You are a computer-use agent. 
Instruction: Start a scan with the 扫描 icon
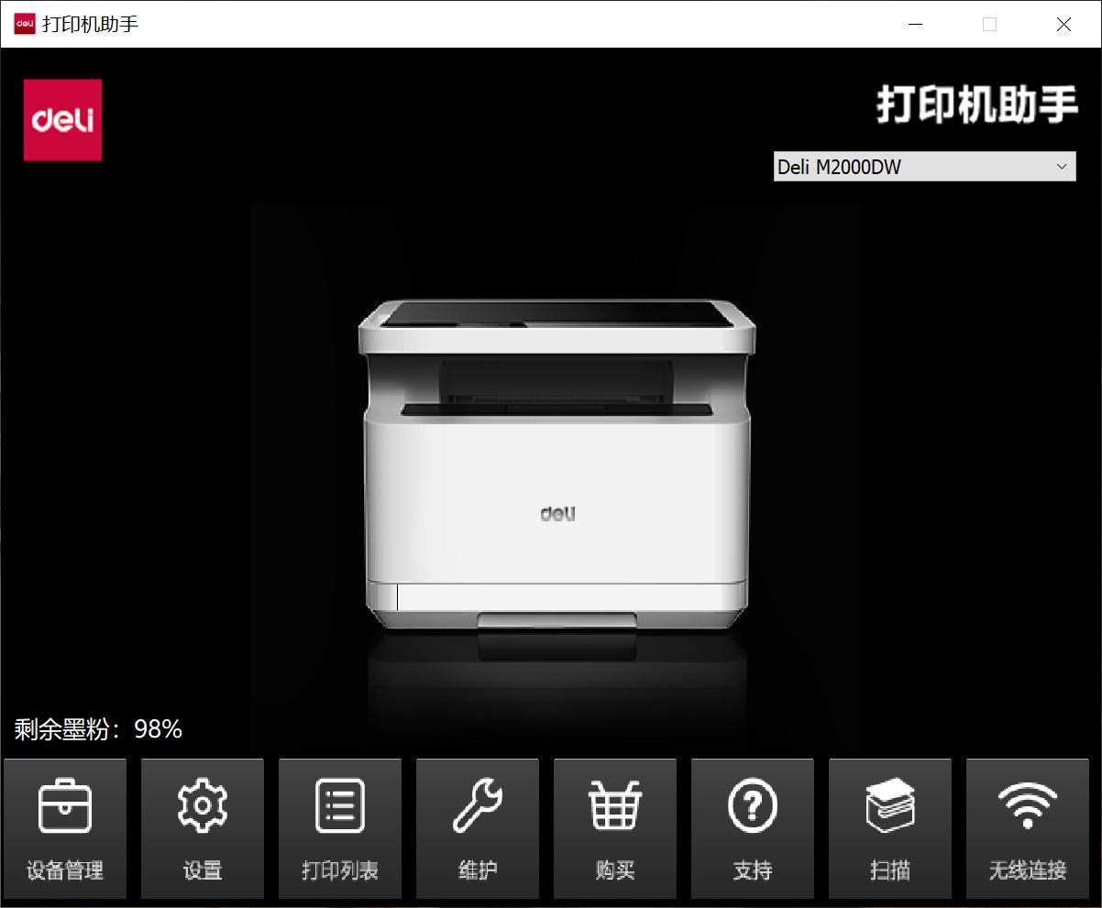click(x=890, y=807)
